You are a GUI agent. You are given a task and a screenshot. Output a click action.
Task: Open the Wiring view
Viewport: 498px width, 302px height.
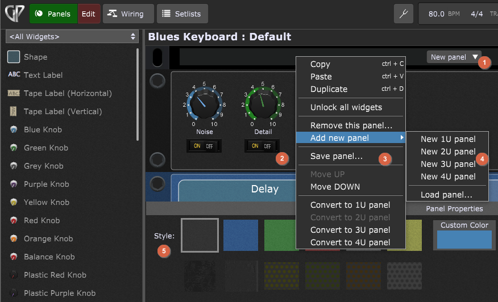[128, 14]
